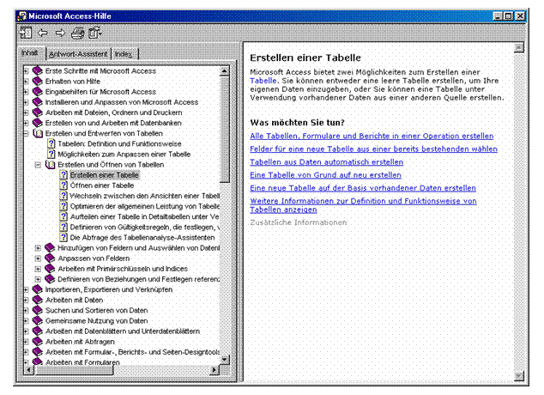
Task: Click the tree scroll down arrow
Action: (x=225, y=360)
